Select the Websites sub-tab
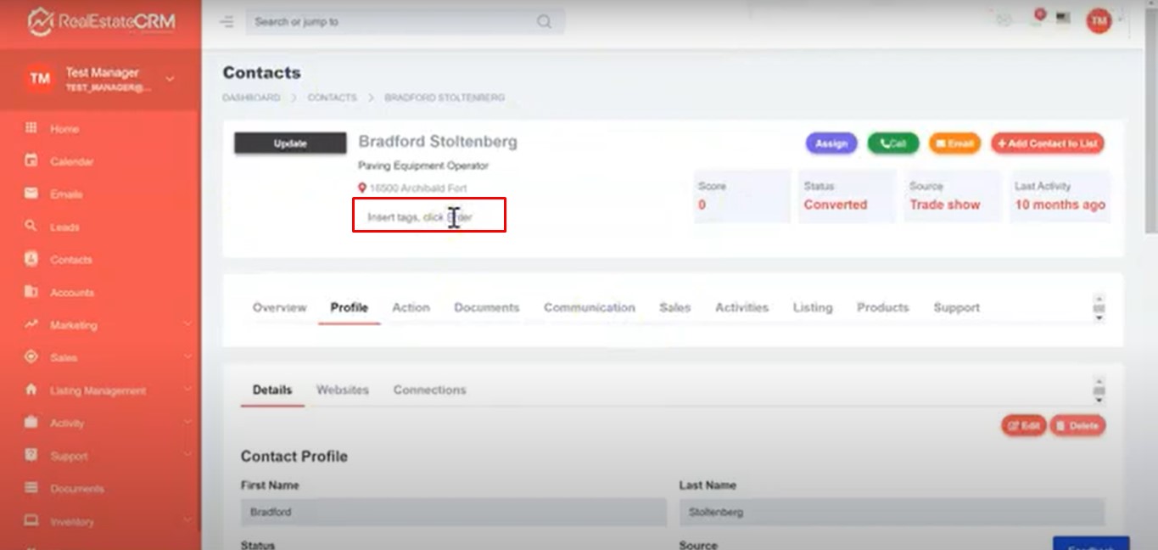Viewport: 1158px width, 550px height. (x=342, y=390)
